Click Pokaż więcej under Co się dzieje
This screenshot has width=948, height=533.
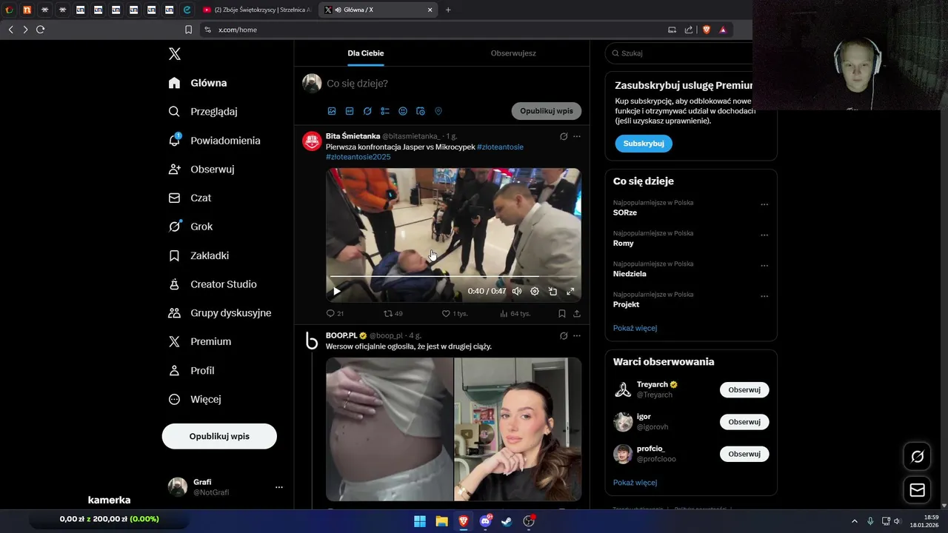[635, 328]
